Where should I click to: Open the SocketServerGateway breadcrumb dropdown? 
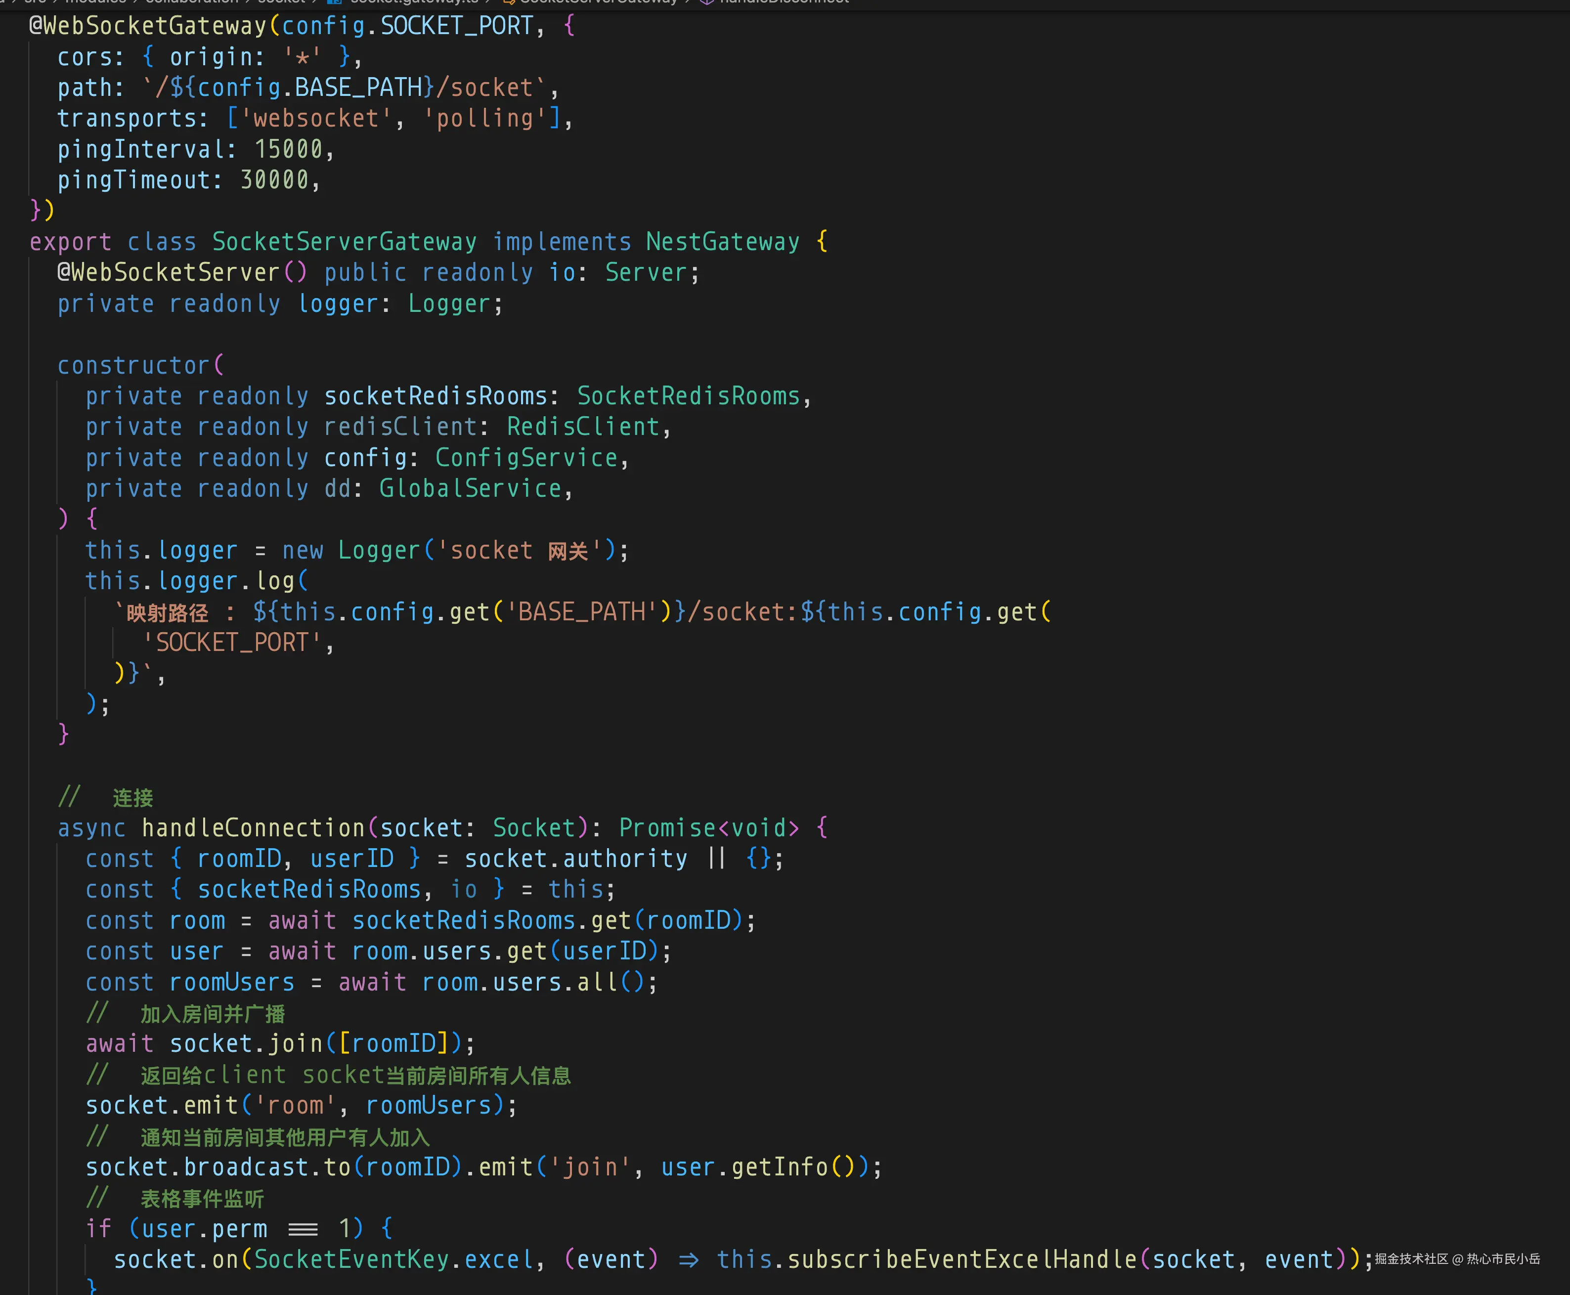[x=598, y=1]
